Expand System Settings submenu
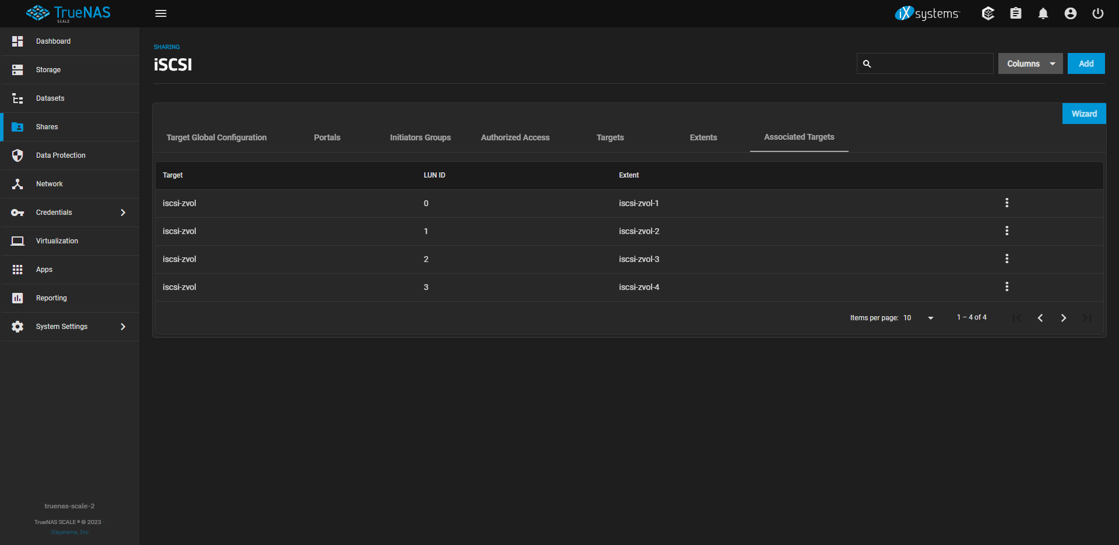The width and height of the screenshot is (1119, 545). [x=122, y=327]
